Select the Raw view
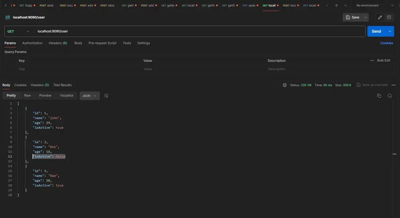The height and width of the screenshot is (218, 400). (x=28, y=95)
